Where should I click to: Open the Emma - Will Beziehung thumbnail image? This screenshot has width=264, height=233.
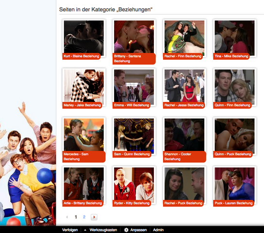[x=134, y=86]
